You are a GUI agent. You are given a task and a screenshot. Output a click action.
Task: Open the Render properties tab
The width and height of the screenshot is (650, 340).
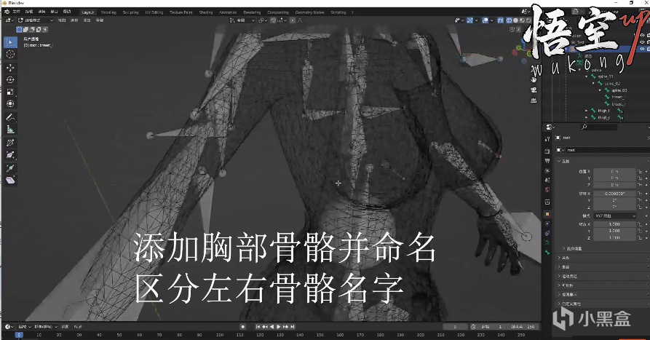pyautogui.click(x=547, y=151)
